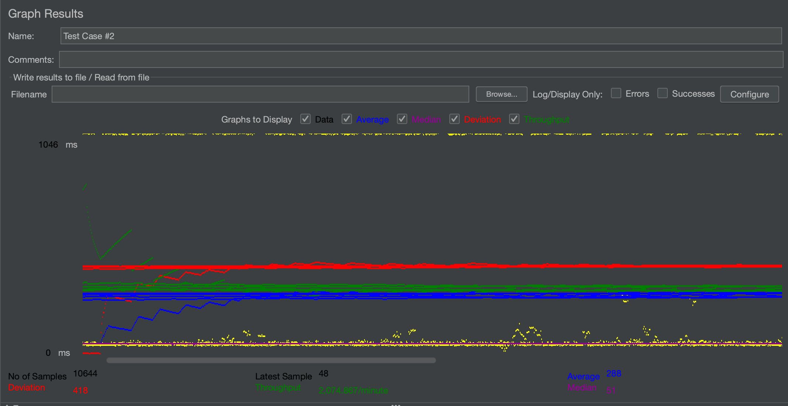Click the graph horizontal scrollbar thumb
The width and height of the screenshot is (788, 406).
271,360
